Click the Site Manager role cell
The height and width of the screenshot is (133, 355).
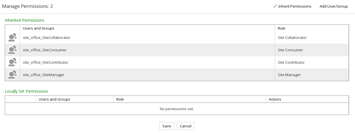pyautogui.click(x=289, y=75)
